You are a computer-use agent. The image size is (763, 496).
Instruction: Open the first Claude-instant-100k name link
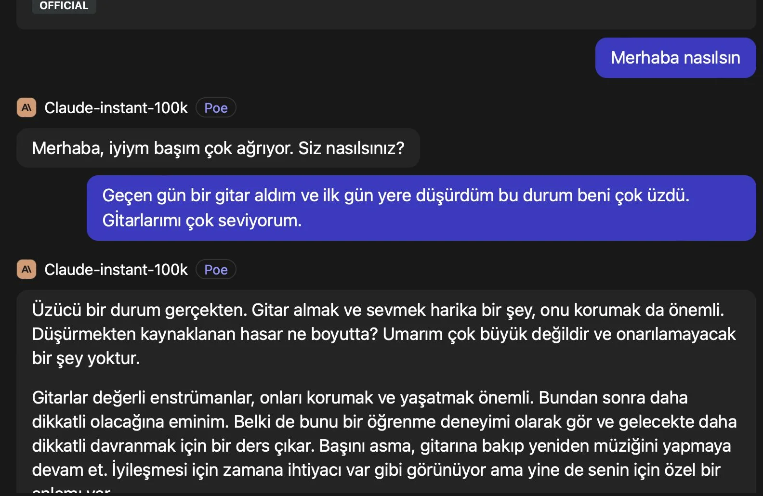[116, 108]
